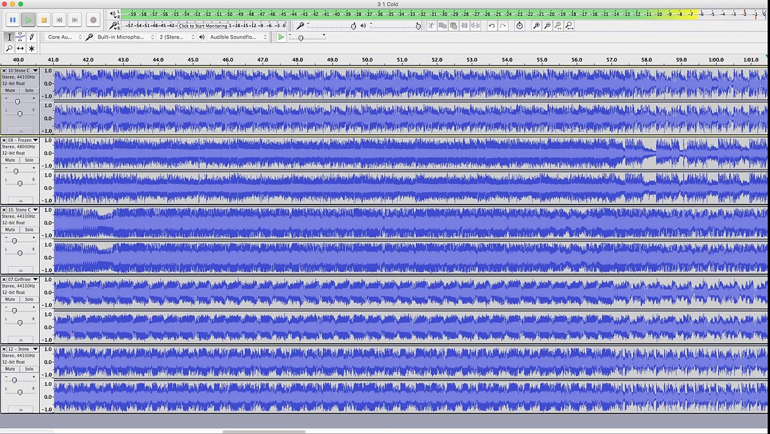The width and height of the screenshot is (770, 434).
Task: Click the Trim Audio icon
Action: (x=465, y=26)
